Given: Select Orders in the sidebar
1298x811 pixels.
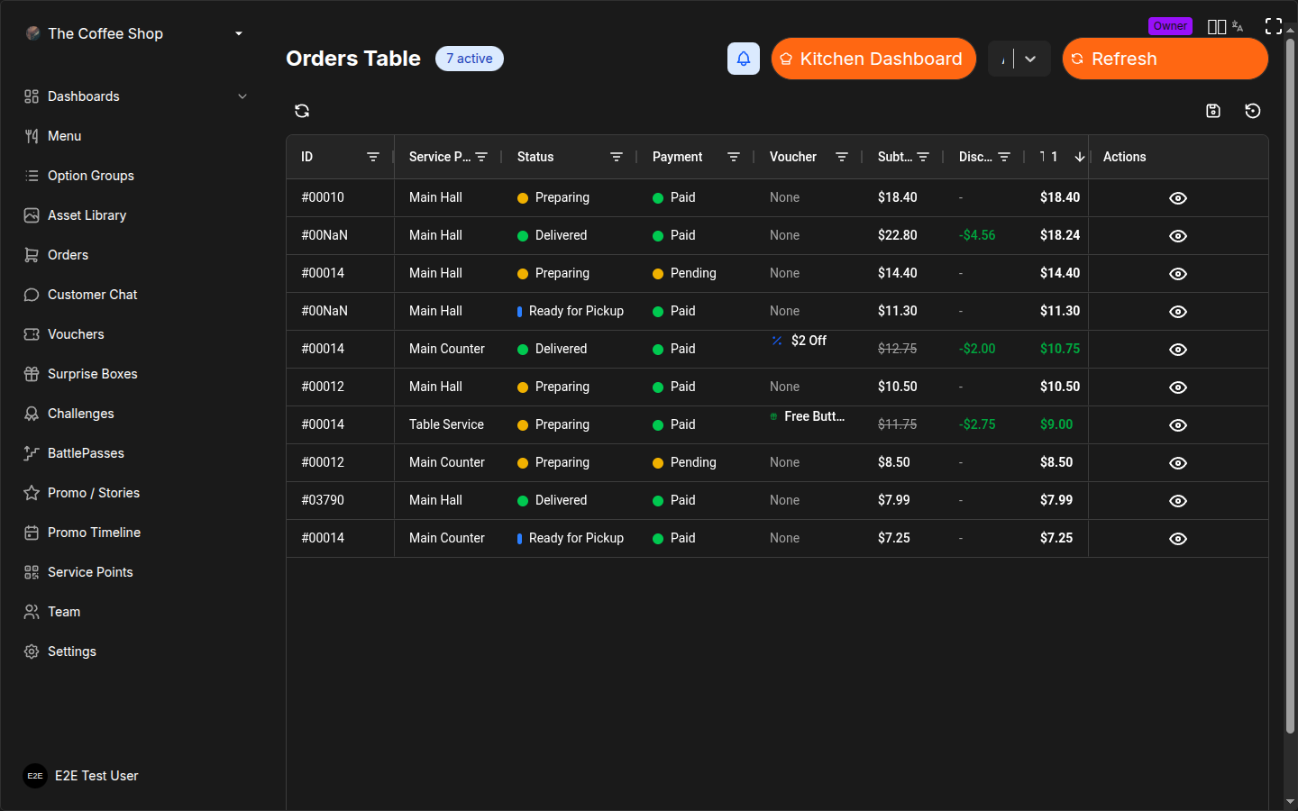Looking at the screenshot, I should tap(67, 255).
